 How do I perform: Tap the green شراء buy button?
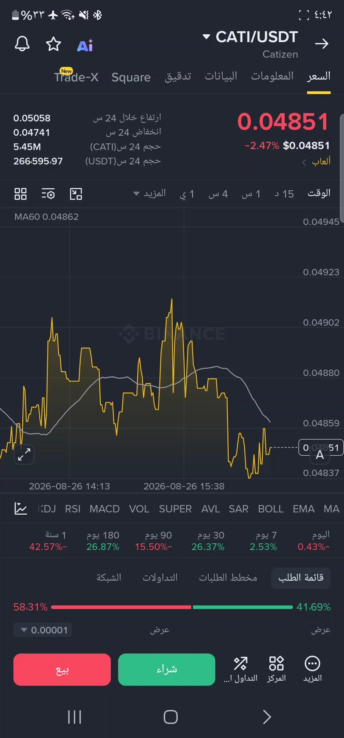pos(167,669)
